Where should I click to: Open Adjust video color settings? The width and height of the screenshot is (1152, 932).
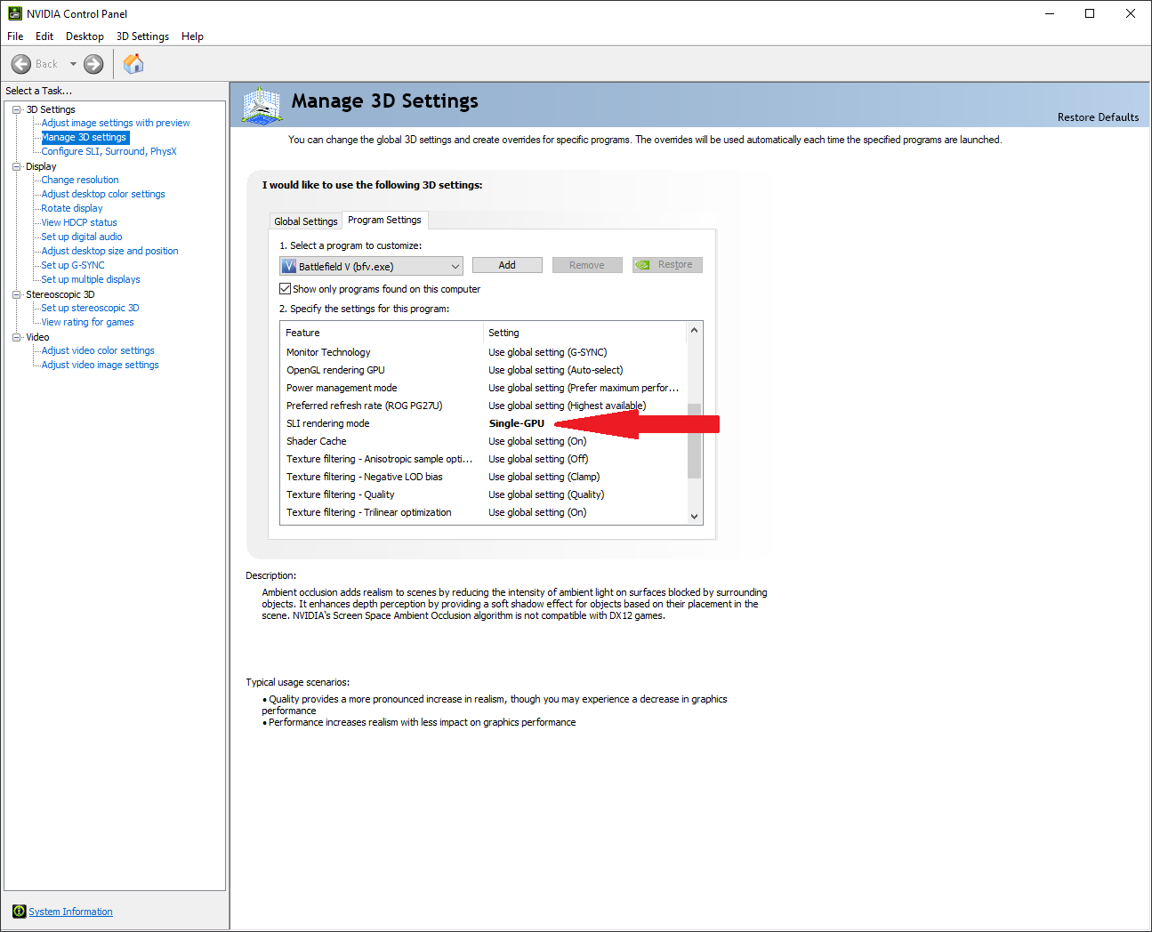pyautogui.click(x=98, y=350)
